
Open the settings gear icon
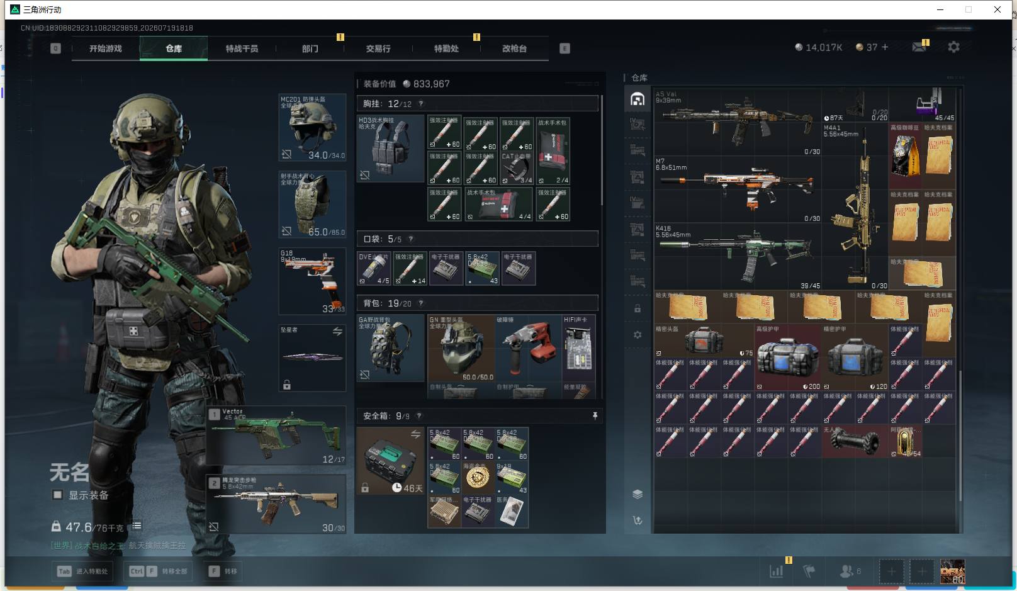pyautogui.click(x=953, y=47)
